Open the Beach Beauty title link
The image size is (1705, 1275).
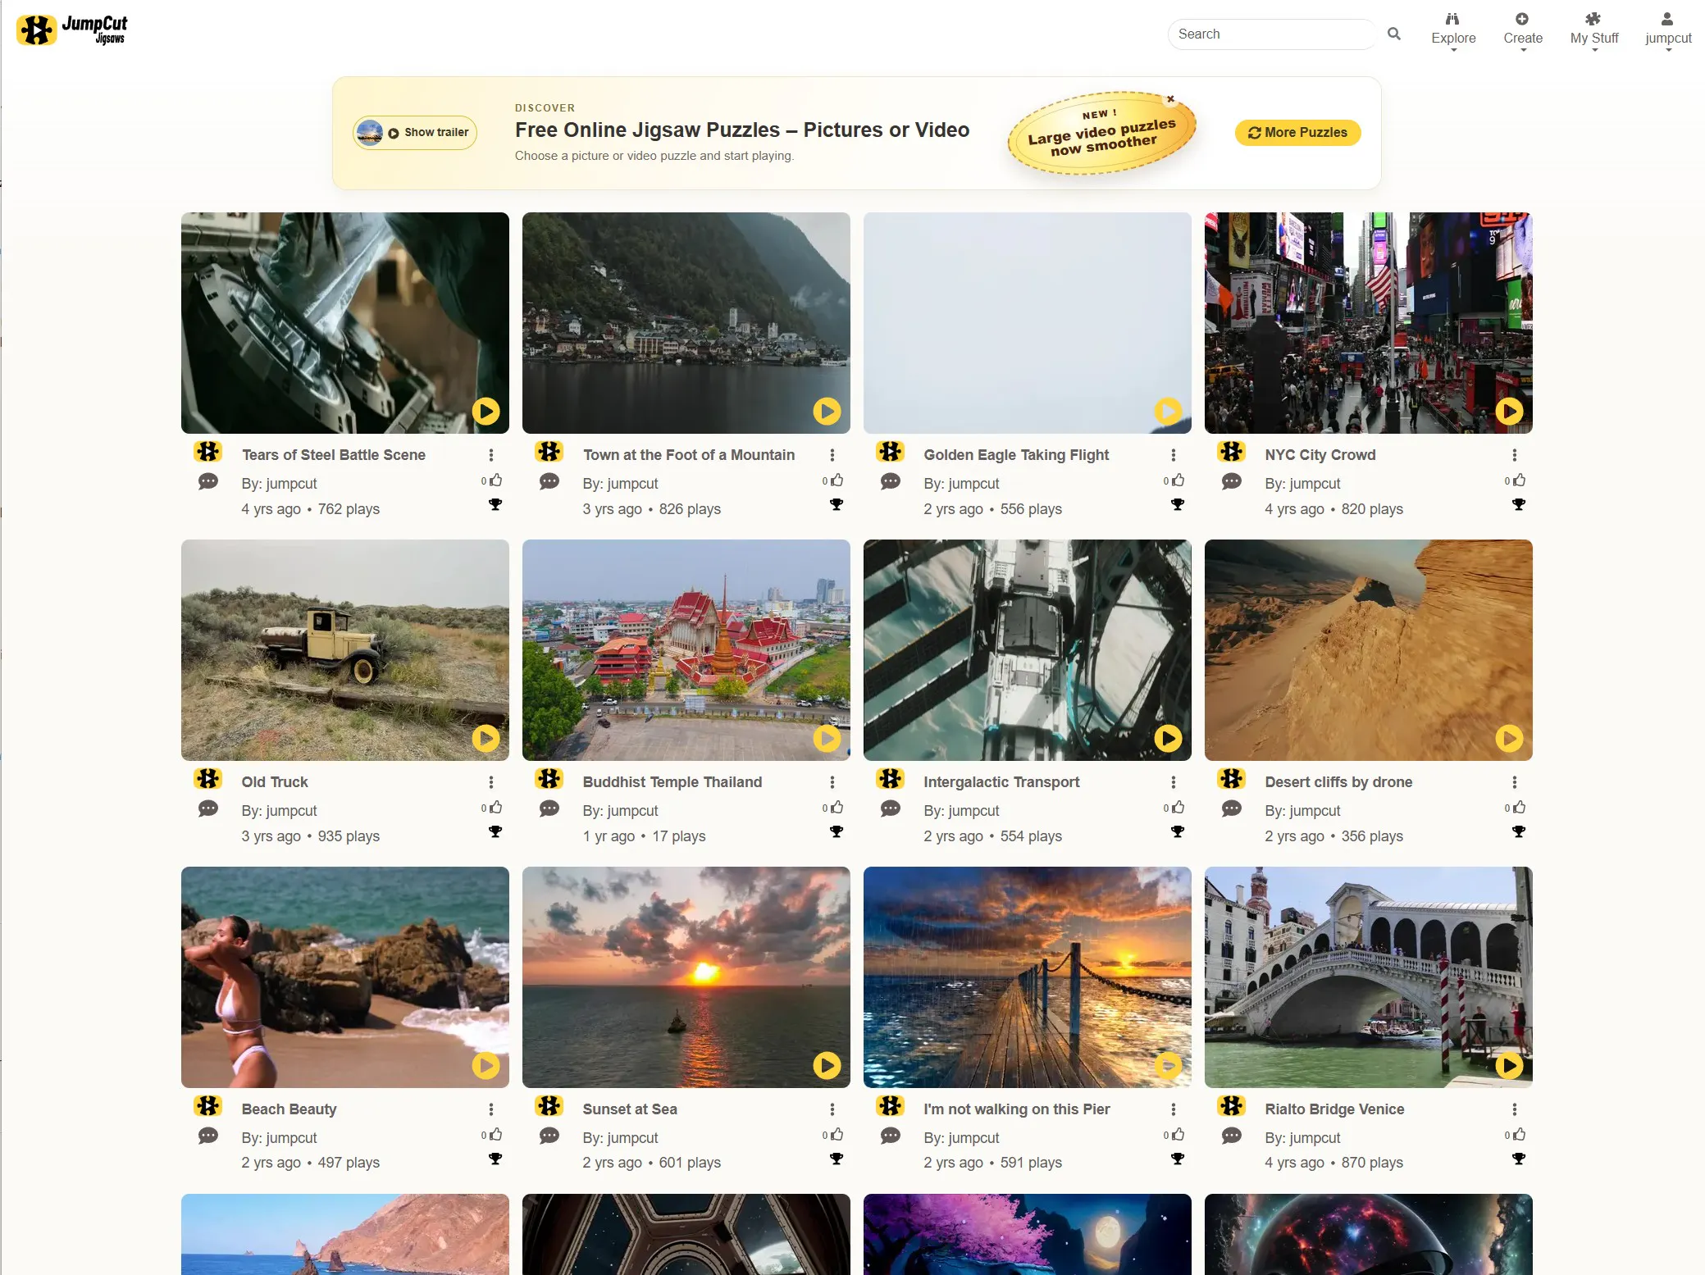click(x=289, y=1109)
